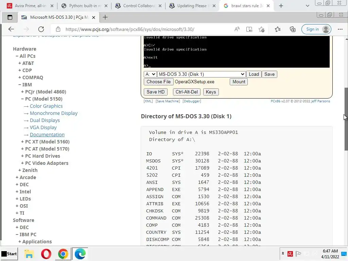Activate the Read Aloud icon
The image size is (348, 261).
point(237,29)
